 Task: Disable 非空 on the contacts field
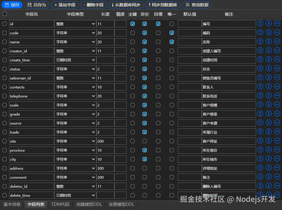point(144,87)
